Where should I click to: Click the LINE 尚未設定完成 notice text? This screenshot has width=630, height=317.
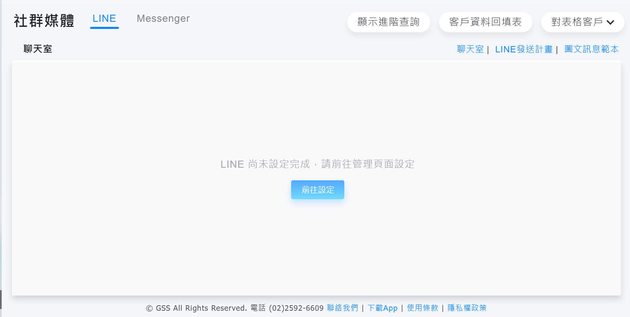point(318,164)
